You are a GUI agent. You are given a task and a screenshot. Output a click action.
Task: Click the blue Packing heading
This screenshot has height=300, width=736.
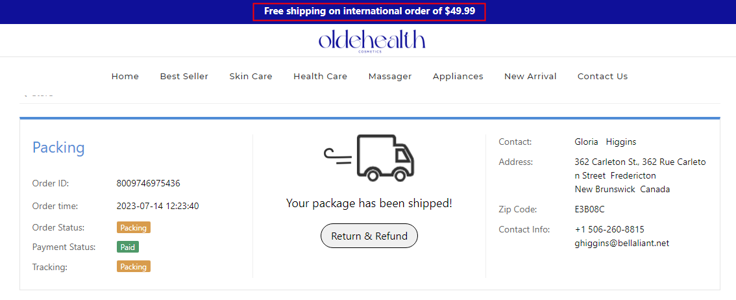(58, 148)
